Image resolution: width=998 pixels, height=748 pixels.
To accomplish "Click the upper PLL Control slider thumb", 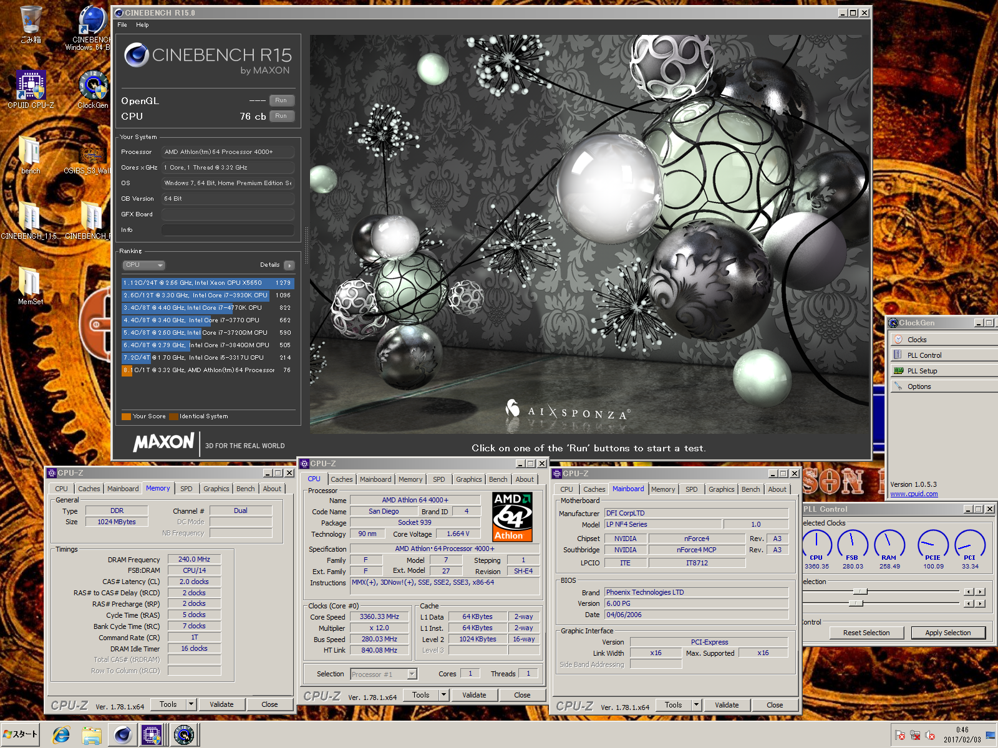I will click(860, 591).
